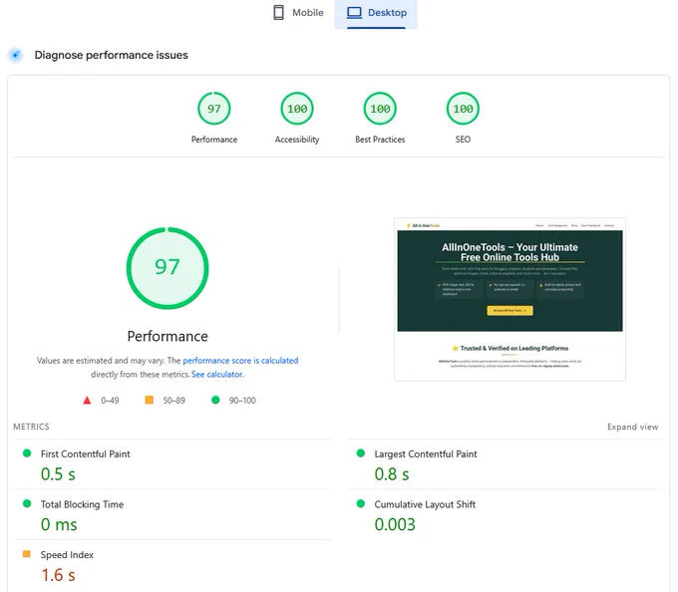Image resolution: width=678 pixels, height=592 pixels.
Task: Open the Accessibility score gauge 100
Action: (x=297, y=109)
